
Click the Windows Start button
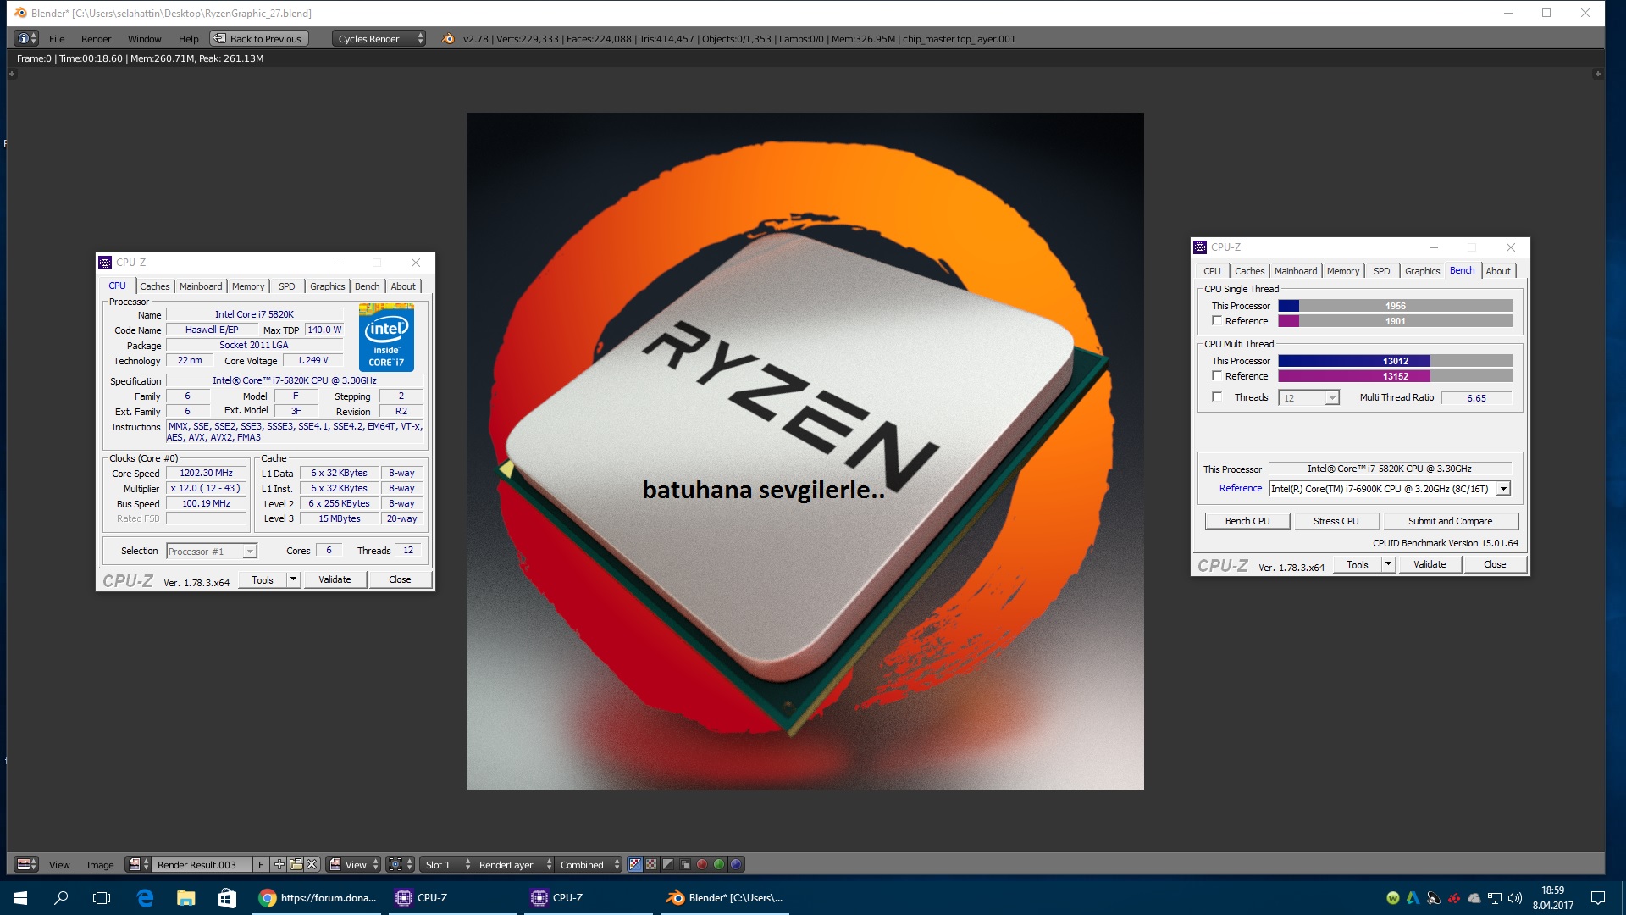coord(20,897)
